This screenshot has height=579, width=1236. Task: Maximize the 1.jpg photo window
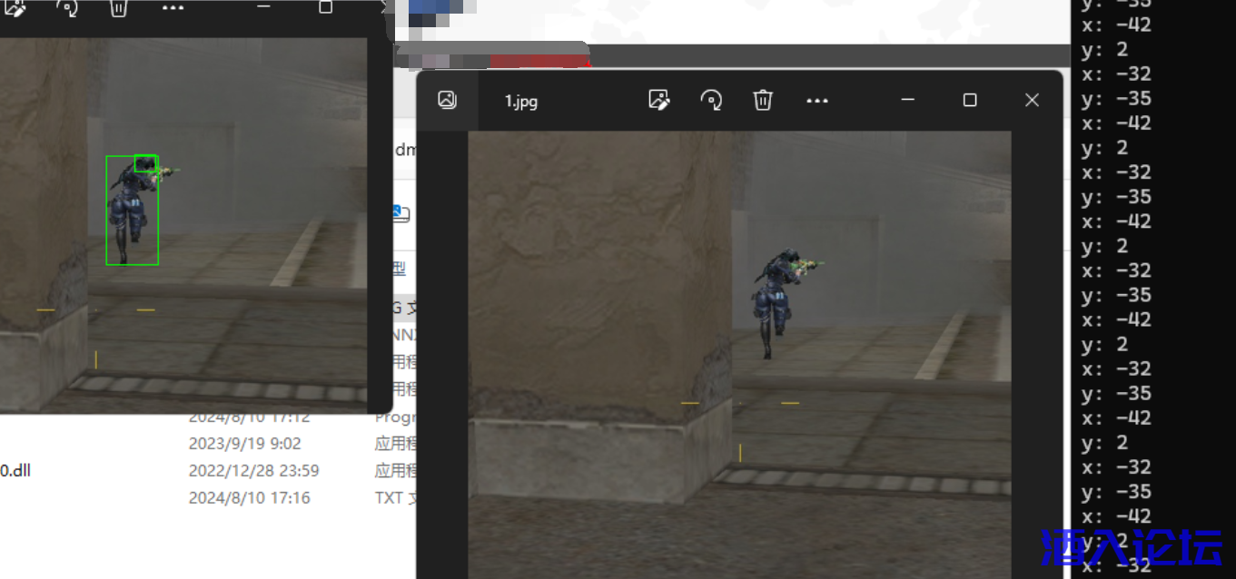[970, 100]
